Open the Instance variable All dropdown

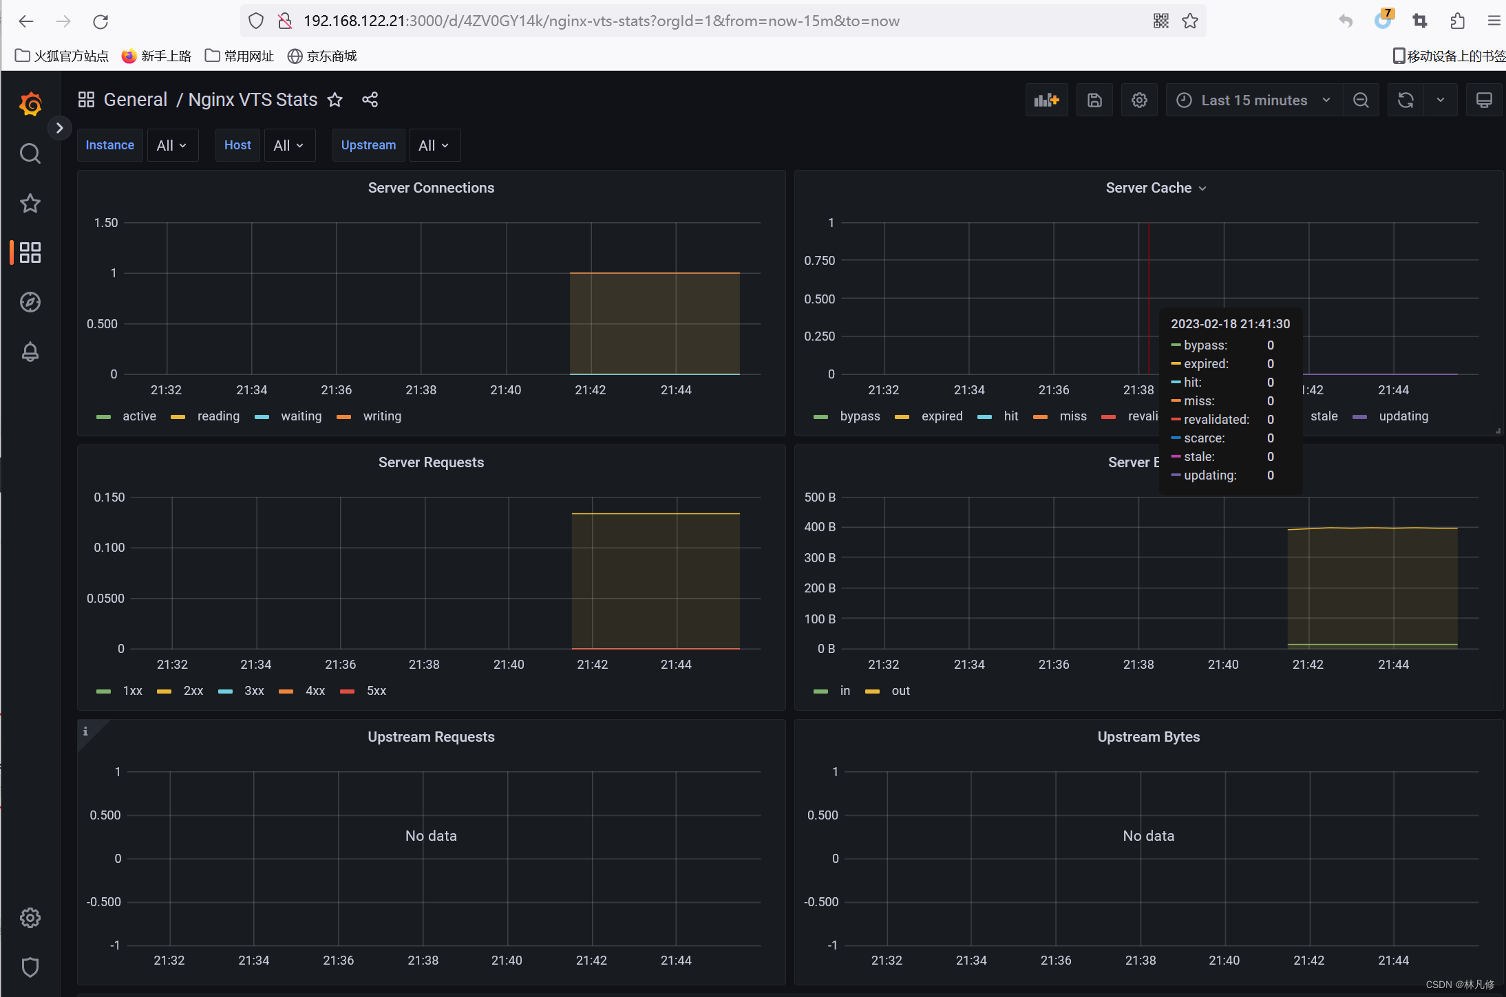point(172,145)
